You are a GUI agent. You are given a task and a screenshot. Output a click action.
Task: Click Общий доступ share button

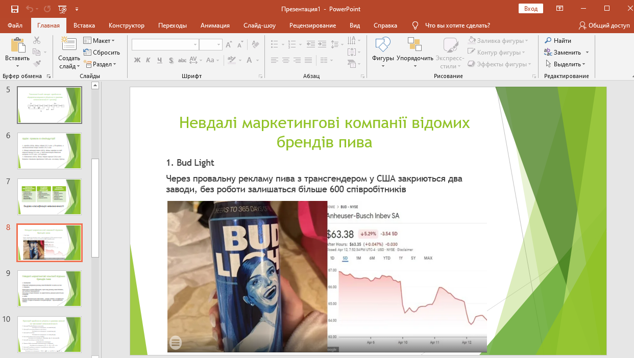click(x=604, y=25)
